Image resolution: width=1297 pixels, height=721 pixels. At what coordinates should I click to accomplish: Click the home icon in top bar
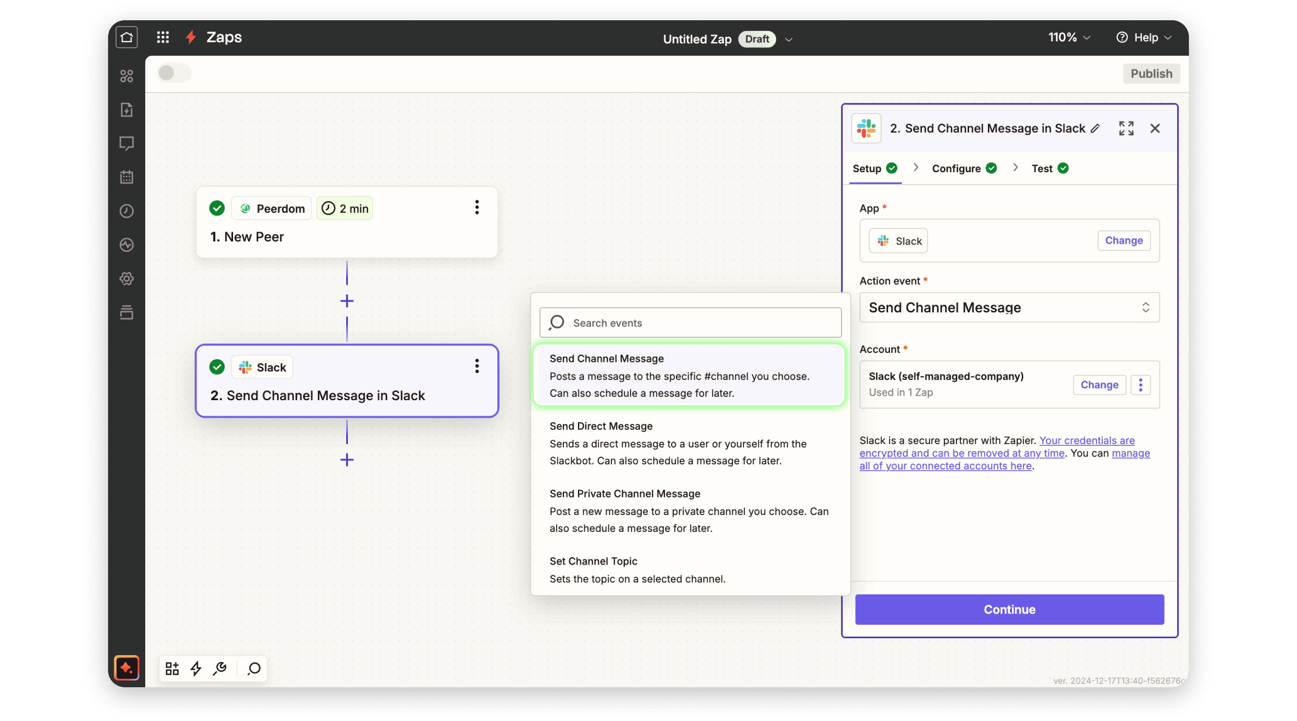point(127,37)
